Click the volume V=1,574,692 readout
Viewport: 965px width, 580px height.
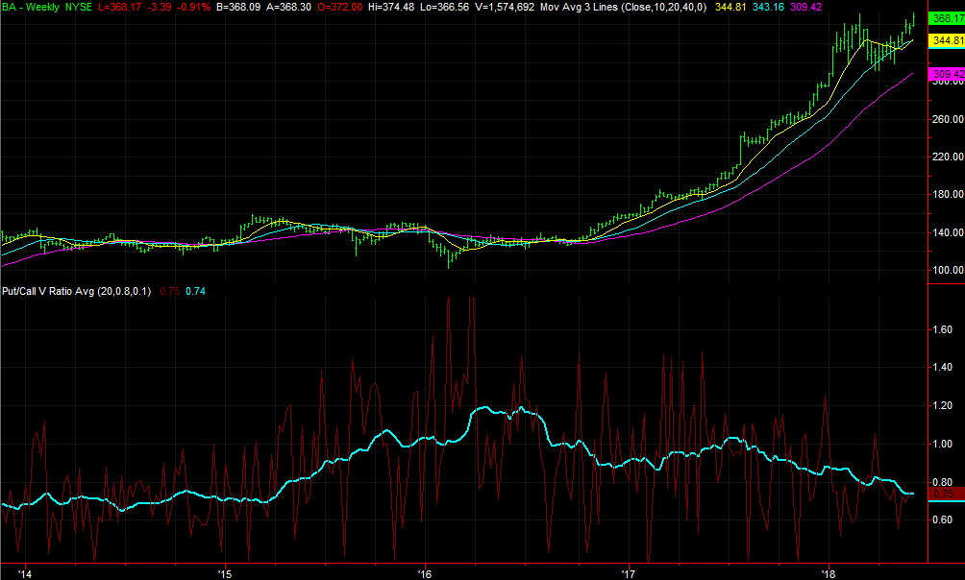point(505,8)
